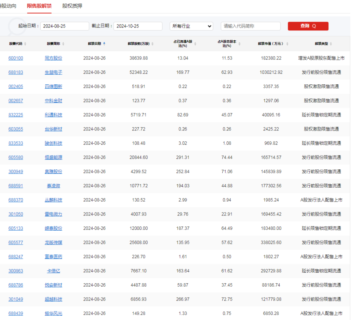Image resolution: width=351 pixels, height=320 pixels.
Task: Open the 所有行业 industry dropdown
Action: click(x=191, y=26)
